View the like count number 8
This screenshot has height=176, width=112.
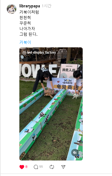coord(26,167)
